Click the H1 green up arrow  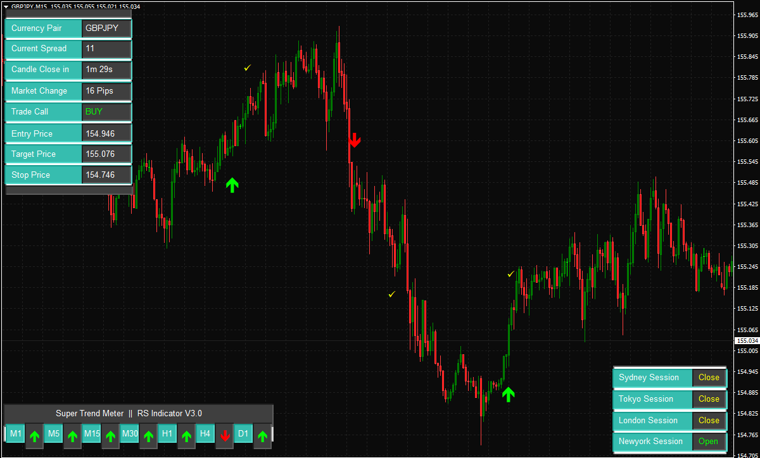(186, 436)
